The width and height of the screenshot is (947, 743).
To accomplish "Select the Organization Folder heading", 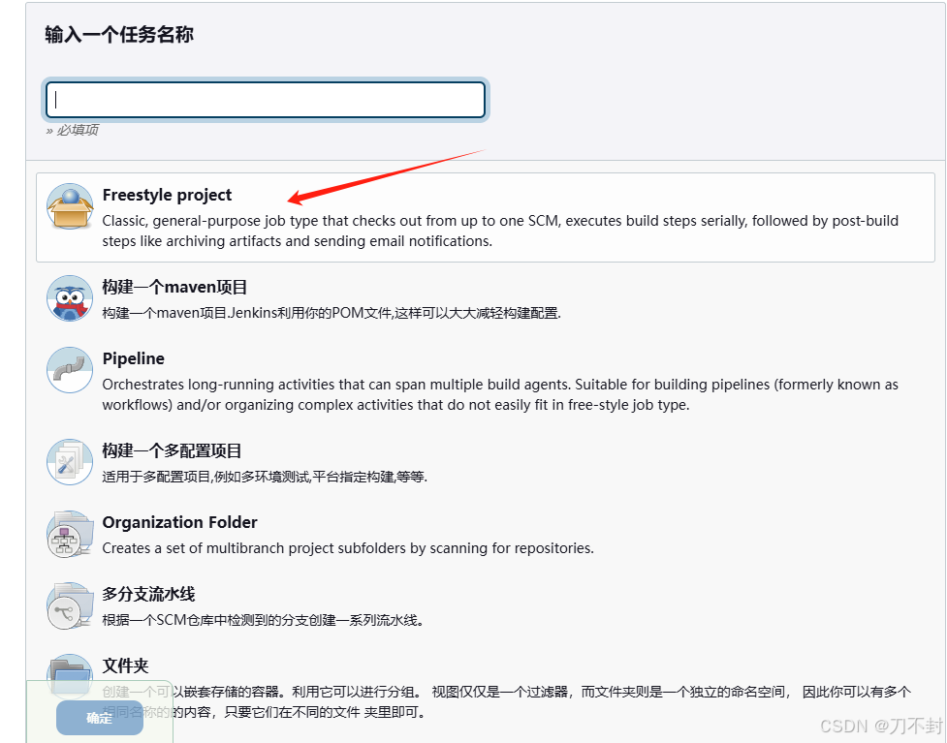I will coord(180,522).
